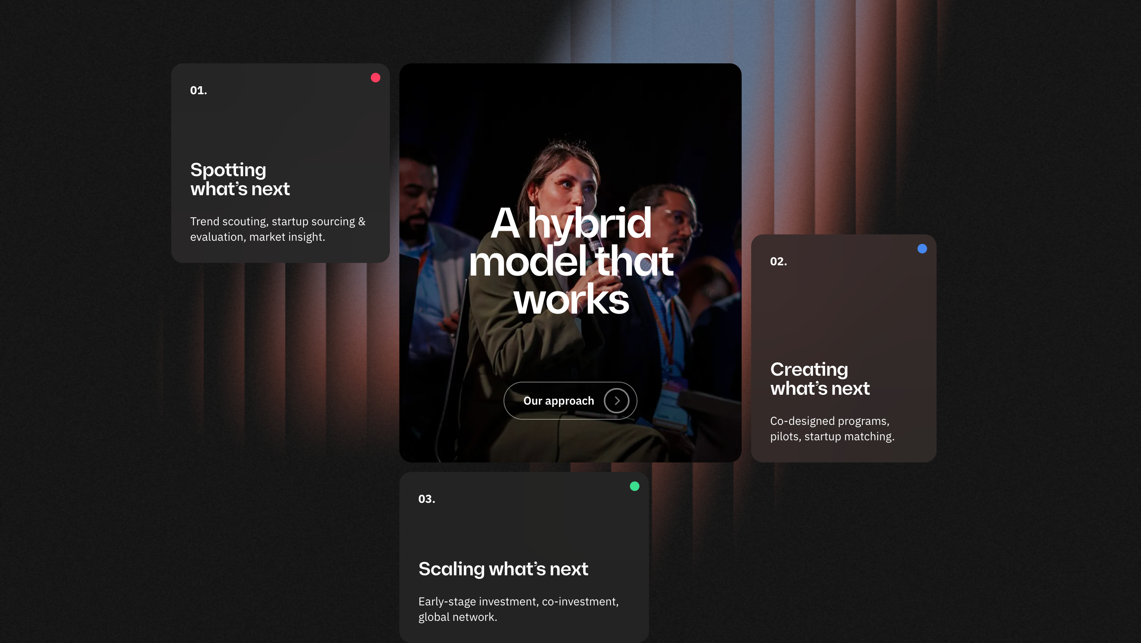This screenshot has width=1141, height=643.
Task: Click the 02. card number
Action: point(778,262)
